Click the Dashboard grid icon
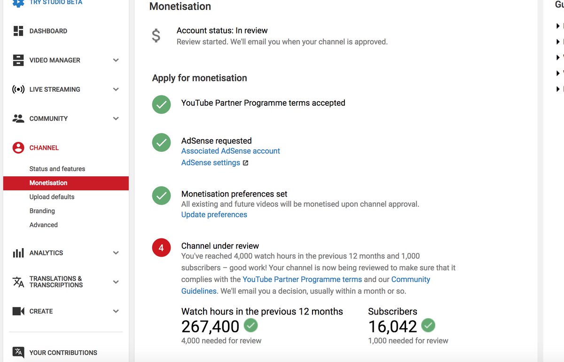Viewport: 564px width, 362px height. point(18,31)
